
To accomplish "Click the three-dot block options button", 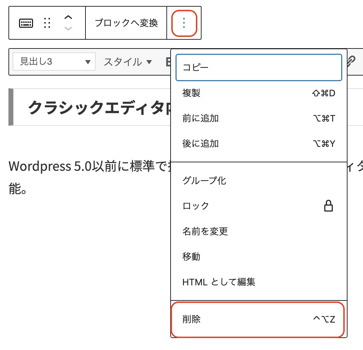I will [x=184, y=23].
